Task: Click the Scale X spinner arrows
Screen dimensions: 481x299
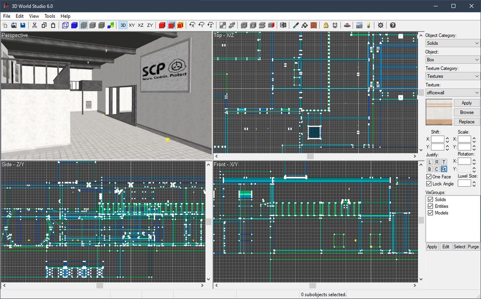Action: (x=474, y=140)
